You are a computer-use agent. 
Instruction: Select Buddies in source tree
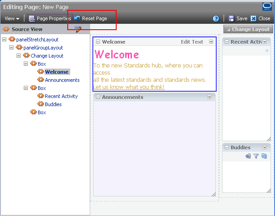click(x=53, y=104)
